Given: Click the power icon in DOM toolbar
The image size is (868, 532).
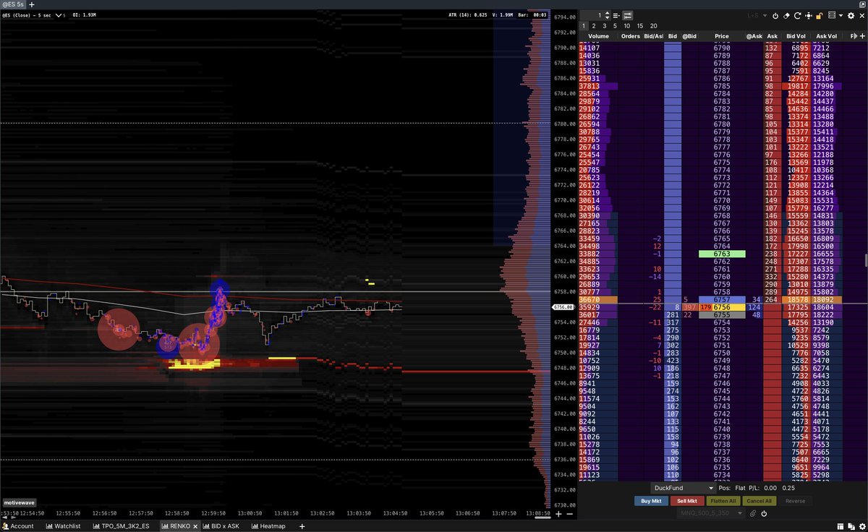Looking at the screenshot, I should 775,15.
